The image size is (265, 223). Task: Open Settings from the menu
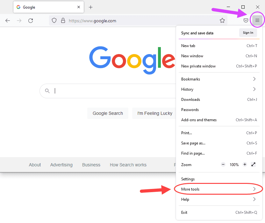219,179
